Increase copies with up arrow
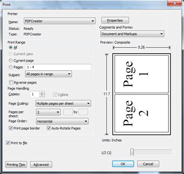The height and width of the screenshot is (174, 184). (42, 93)
